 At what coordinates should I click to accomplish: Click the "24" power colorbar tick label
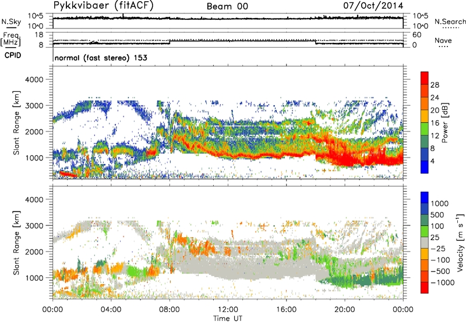point(435,98)
